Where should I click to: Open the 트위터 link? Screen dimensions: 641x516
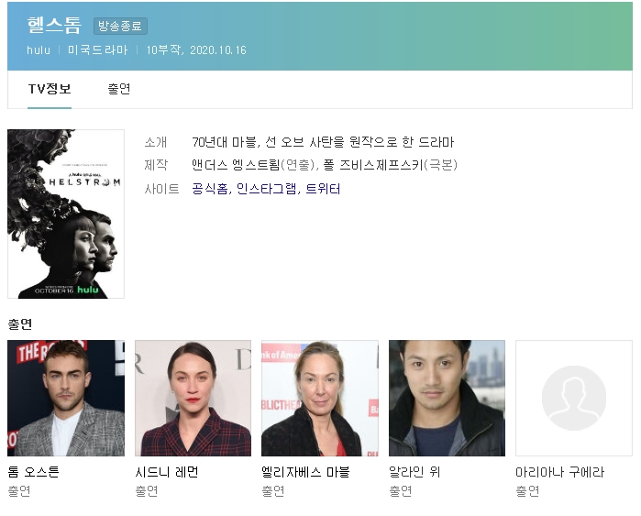323,189
